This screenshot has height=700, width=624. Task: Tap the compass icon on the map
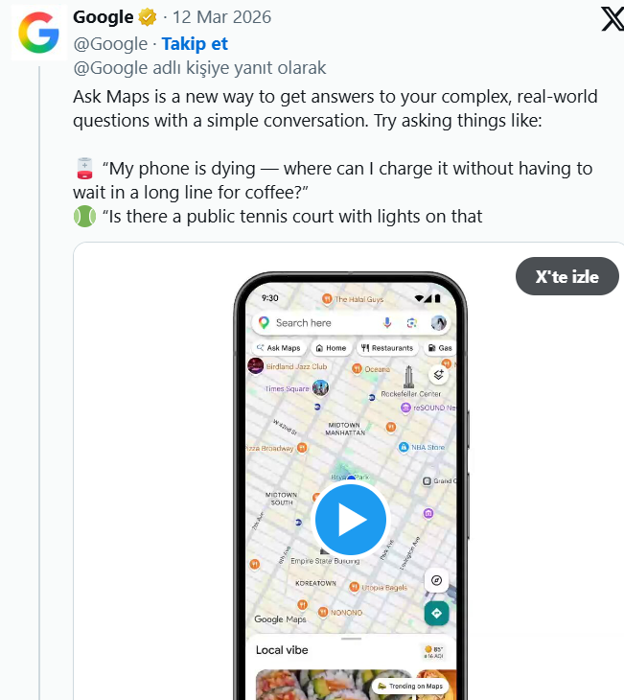[437, 581]
